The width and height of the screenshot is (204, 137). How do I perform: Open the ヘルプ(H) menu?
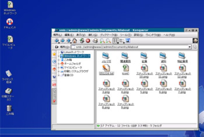coord(169,35)
